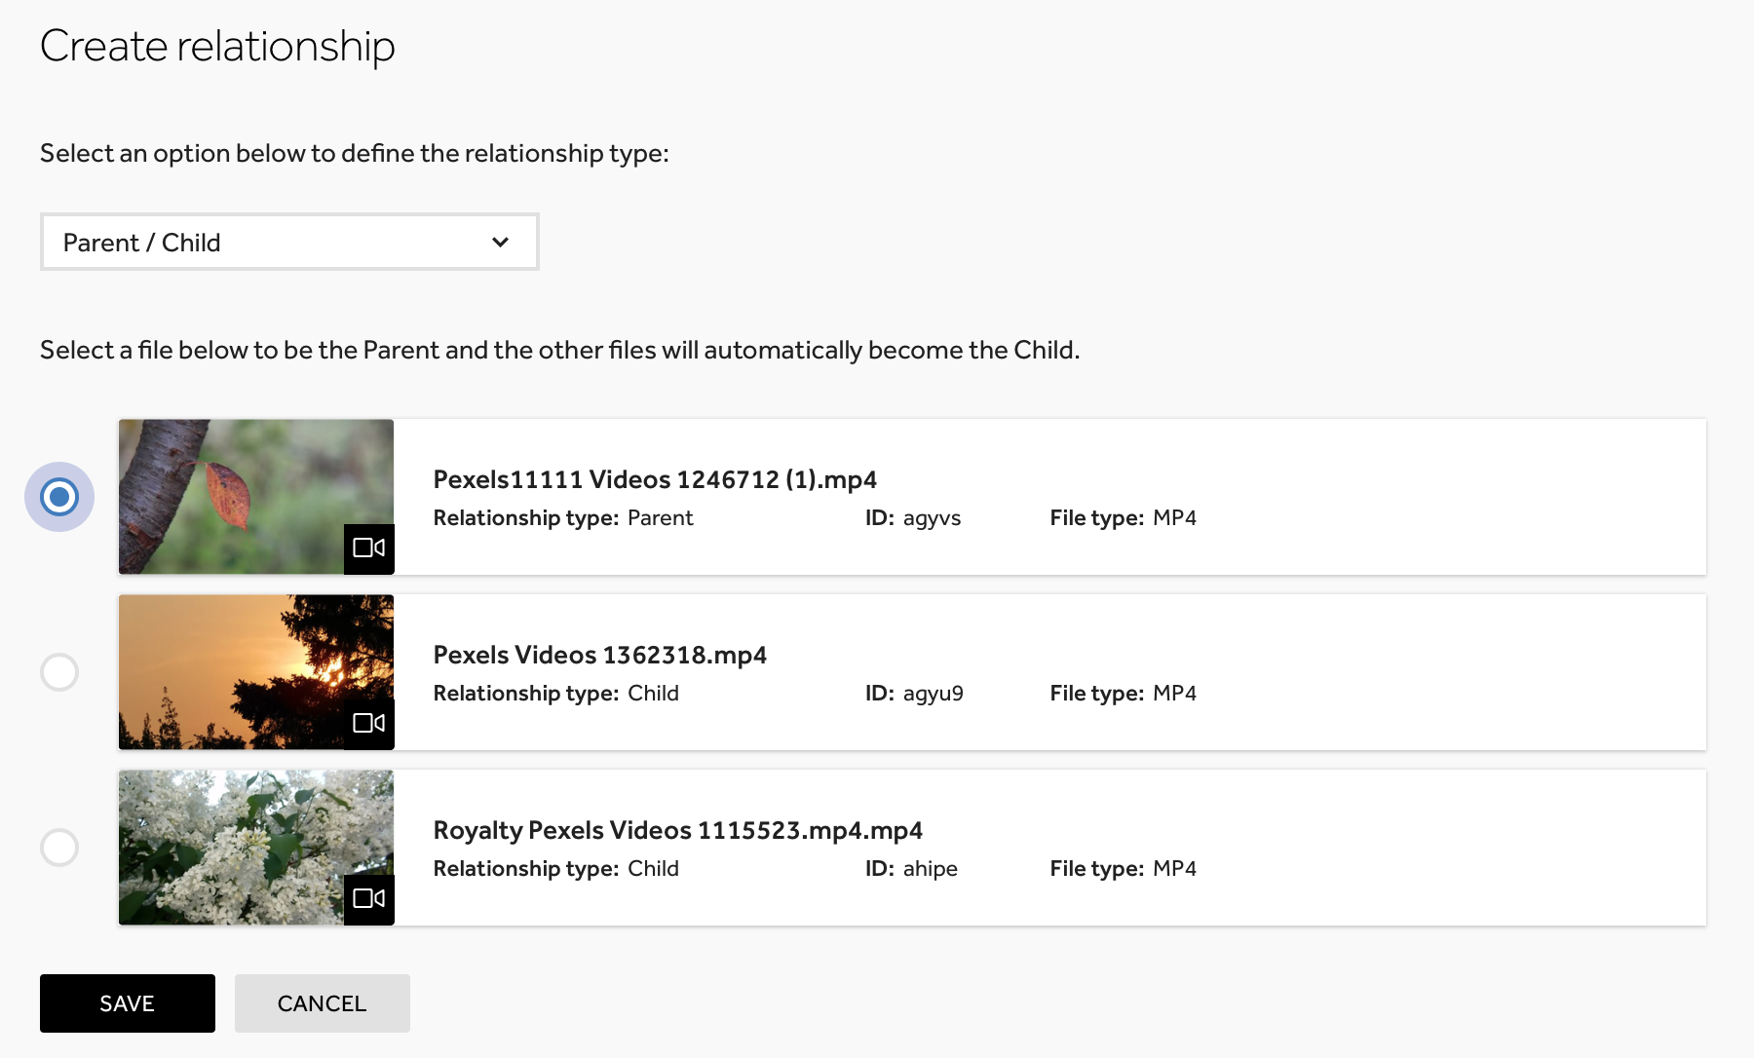This screenshot has height=1058, width=1754.
Task: Click the ID value agyu9
Action: click(933, 694)
